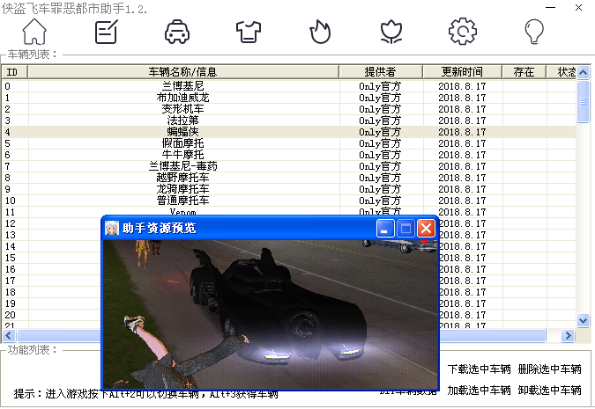595x409 pixels.
Task: Open the home icon page
Action: pyautogui.click(x=34, y=32)
